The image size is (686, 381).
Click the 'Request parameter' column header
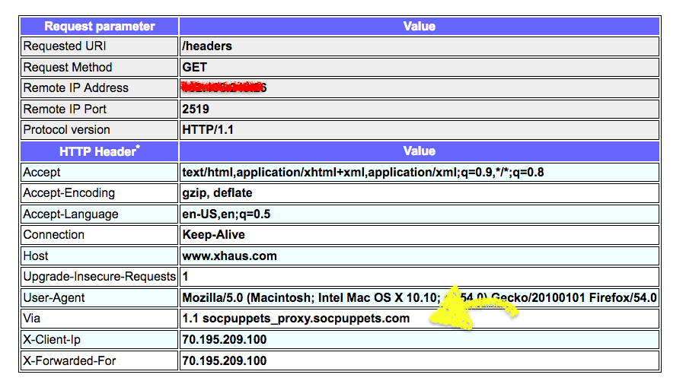pyautogui.click(x=99, y=26)
